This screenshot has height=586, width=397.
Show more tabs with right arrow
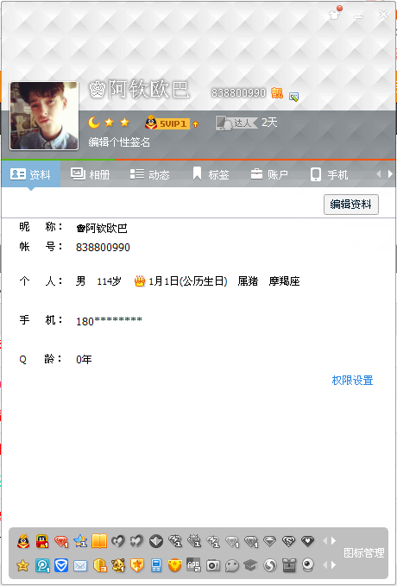tap(390, 173)
